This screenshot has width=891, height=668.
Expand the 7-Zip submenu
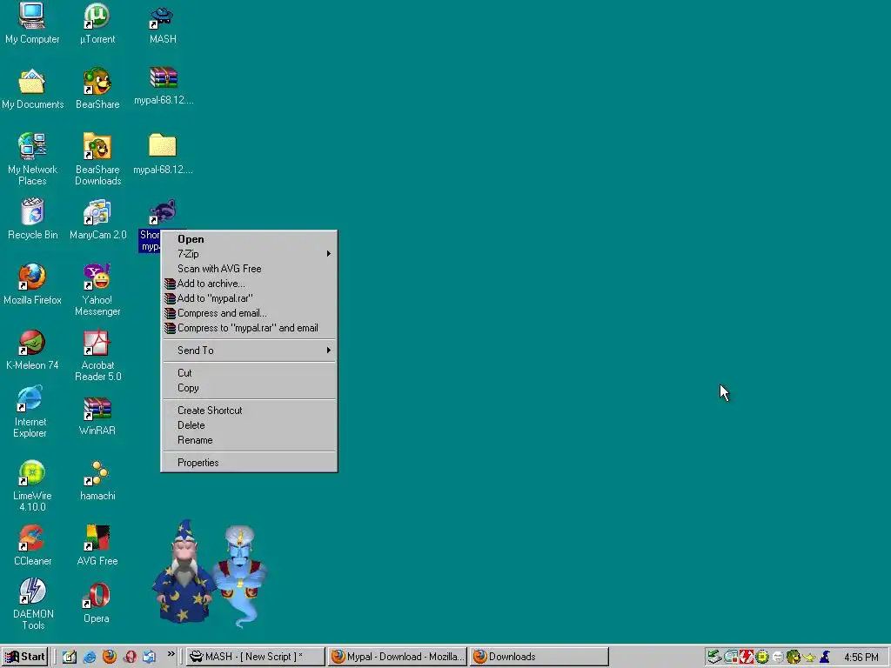point(250,254)
